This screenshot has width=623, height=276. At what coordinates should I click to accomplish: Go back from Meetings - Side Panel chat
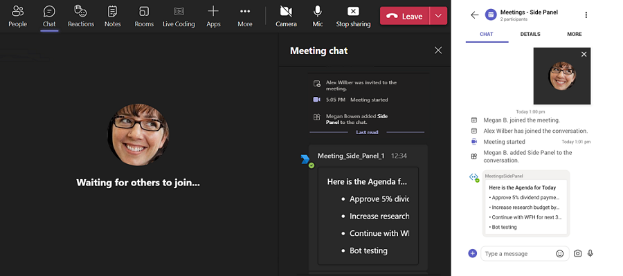pyautogui.click(x=474, y=15)
